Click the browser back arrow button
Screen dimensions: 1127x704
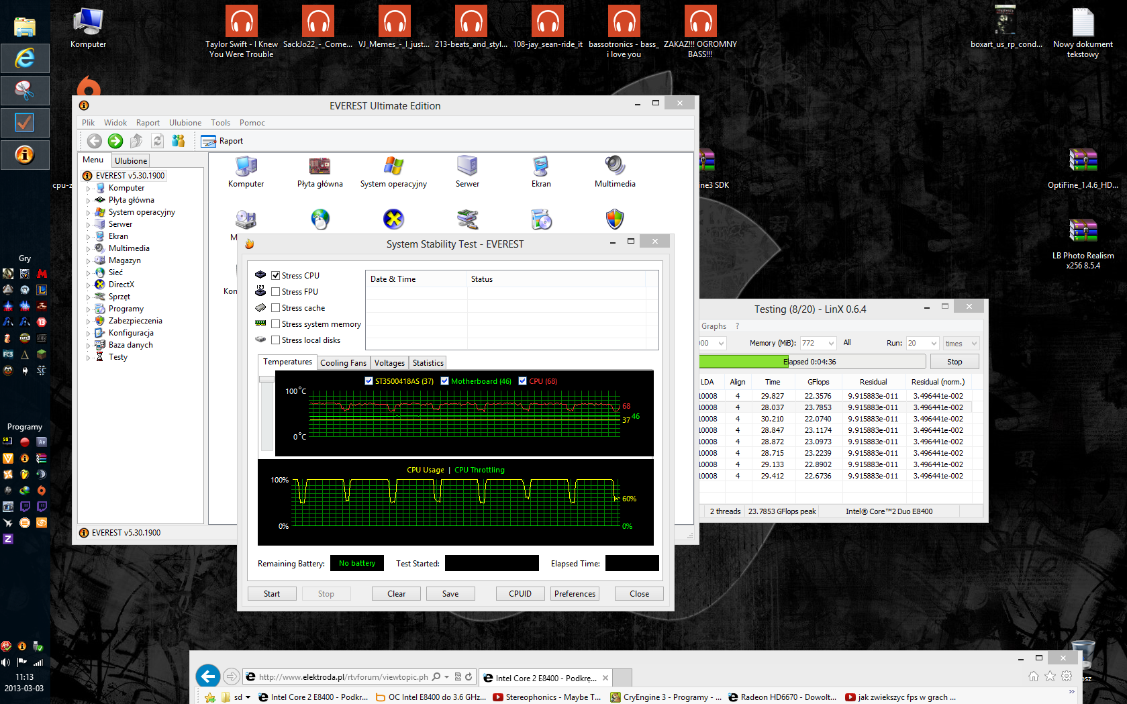click(x=208, y=676)
